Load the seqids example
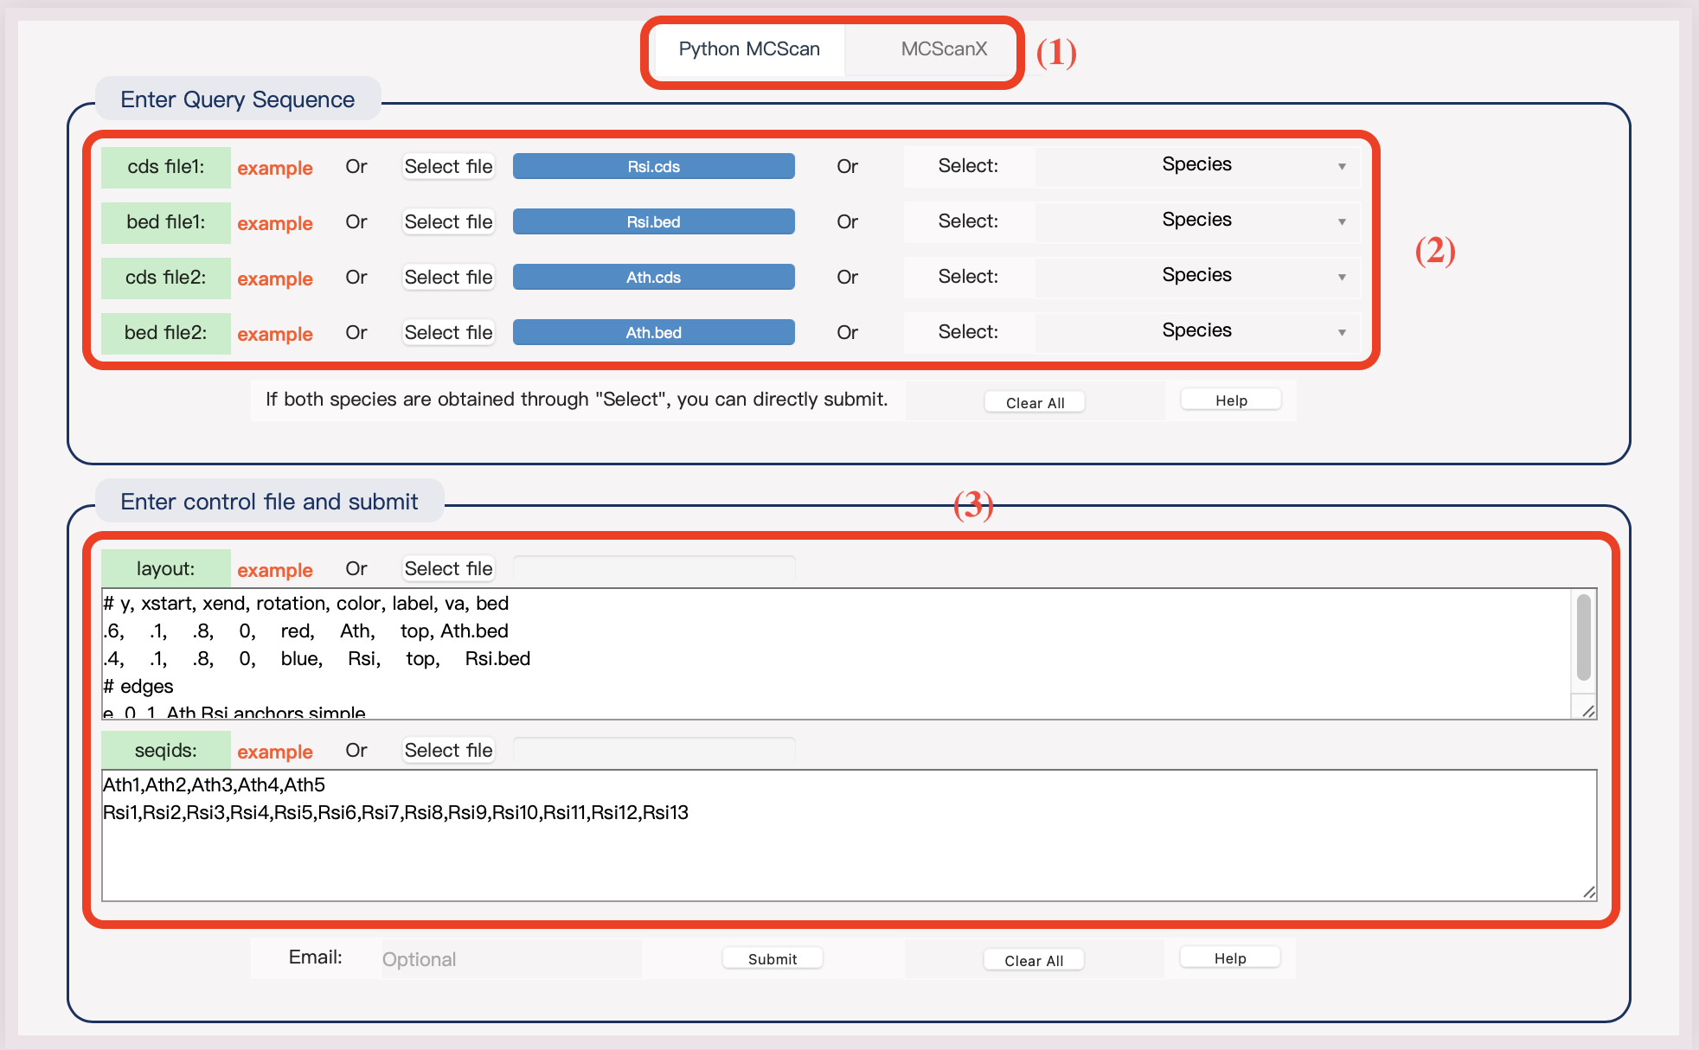1699x1050 pixels. tap(275, 752)
